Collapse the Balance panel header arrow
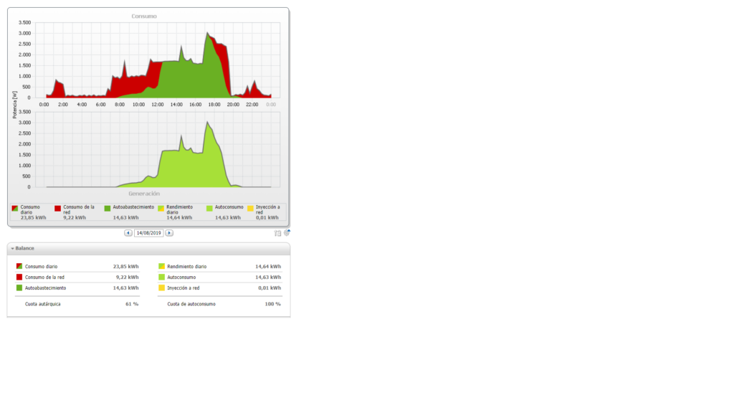Image resolution: width=734 pixels, height=418 pixels. coord(12,249)
